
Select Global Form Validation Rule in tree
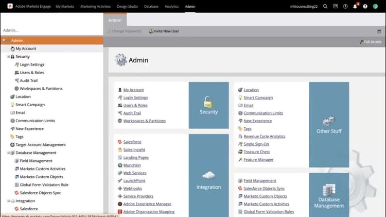point(44,185)
